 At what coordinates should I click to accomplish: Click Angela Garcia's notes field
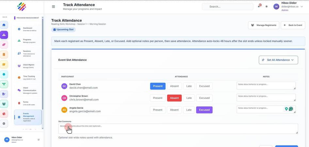(x=266, y=109)
